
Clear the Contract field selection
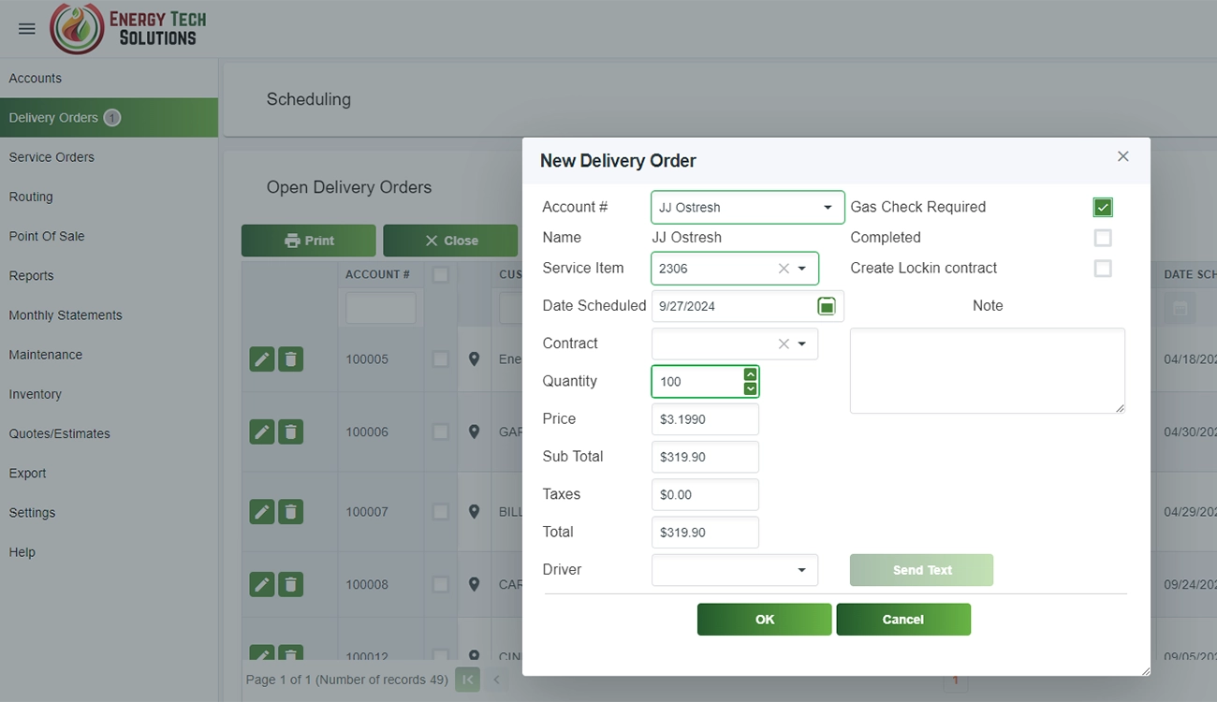coord(784,344)
